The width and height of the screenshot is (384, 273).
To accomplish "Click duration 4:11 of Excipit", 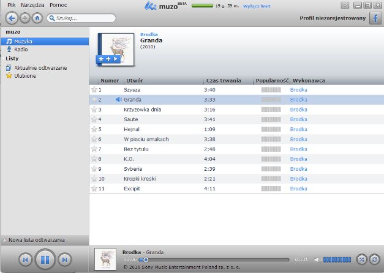I will coord(209,189).
